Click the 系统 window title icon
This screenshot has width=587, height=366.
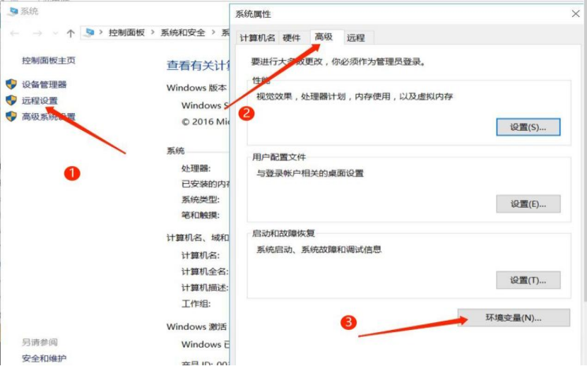tap(13, 11)
